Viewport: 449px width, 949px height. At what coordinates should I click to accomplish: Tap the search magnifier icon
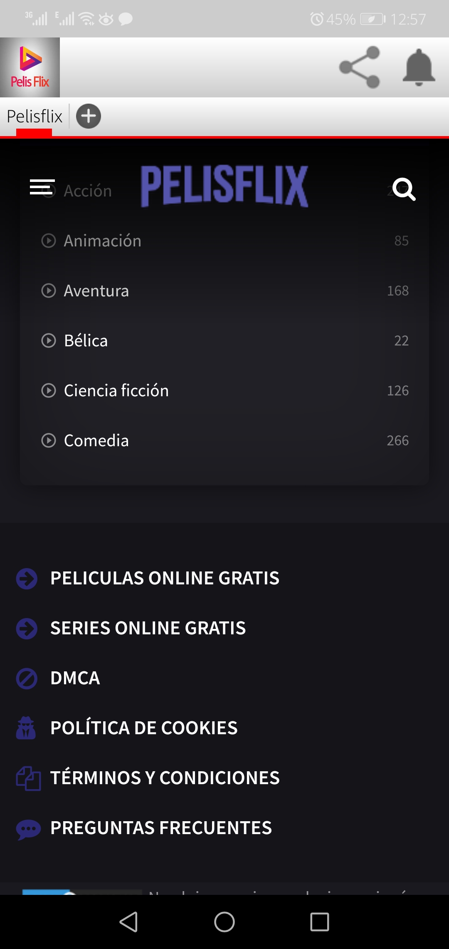tap(404, 189)
